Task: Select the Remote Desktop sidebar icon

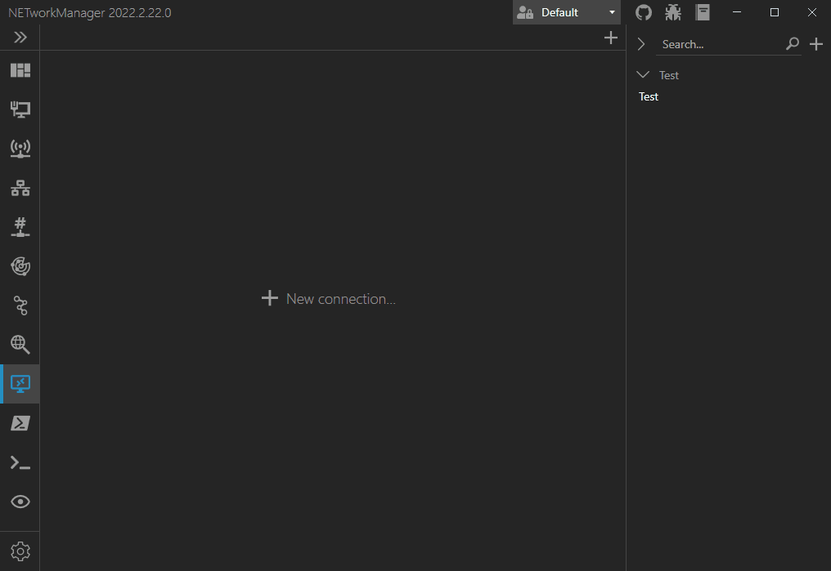Action: tap(20, 384)
